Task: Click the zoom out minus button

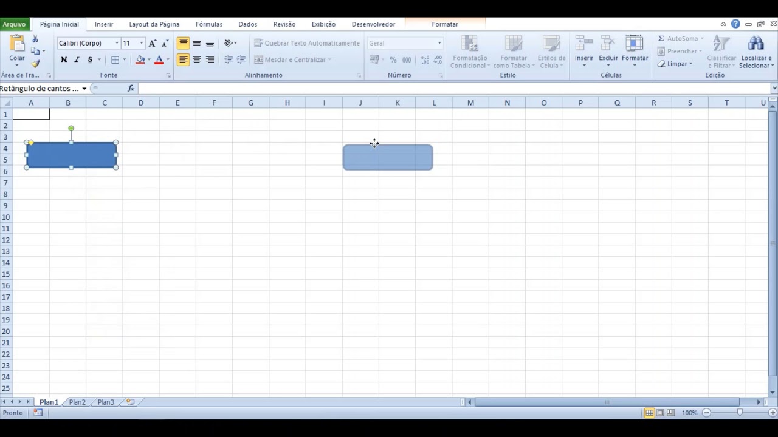Action: 706,413
